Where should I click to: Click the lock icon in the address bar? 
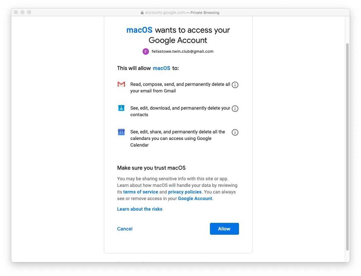pos(142,13)
